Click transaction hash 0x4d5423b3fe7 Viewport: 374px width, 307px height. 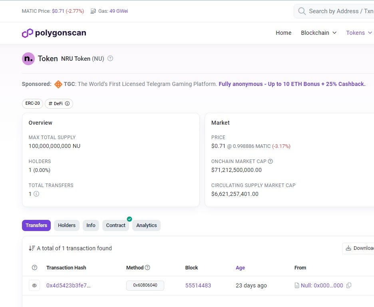(68, 285)
